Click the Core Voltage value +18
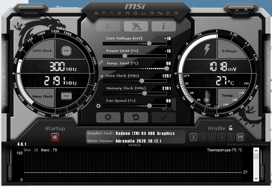This screenshot has width=272, height=187. [x=167, y=38]
